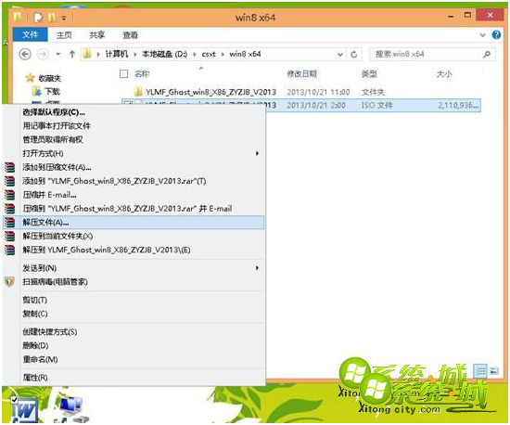
Task: Open the explorer help icon
Action: coord(496,35)
